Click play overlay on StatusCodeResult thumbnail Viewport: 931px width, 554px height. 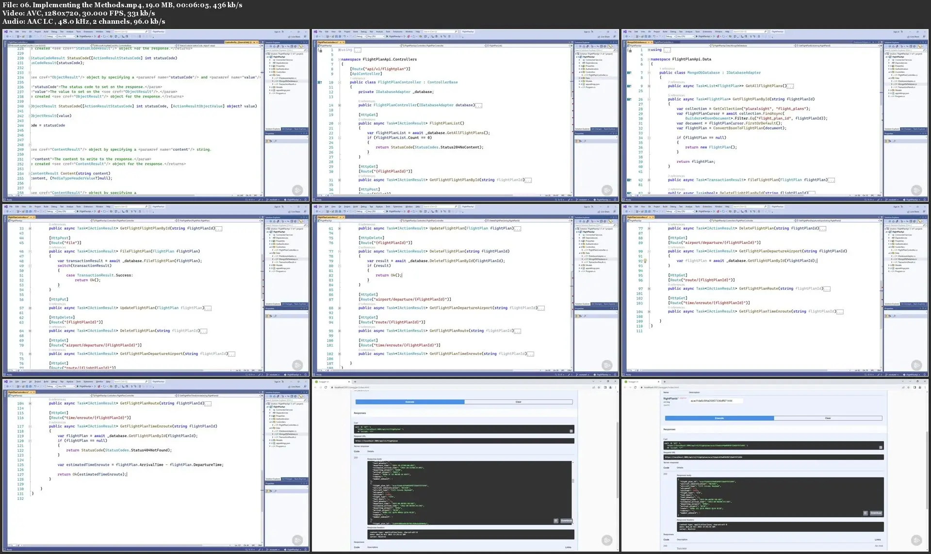pos(297,190)
